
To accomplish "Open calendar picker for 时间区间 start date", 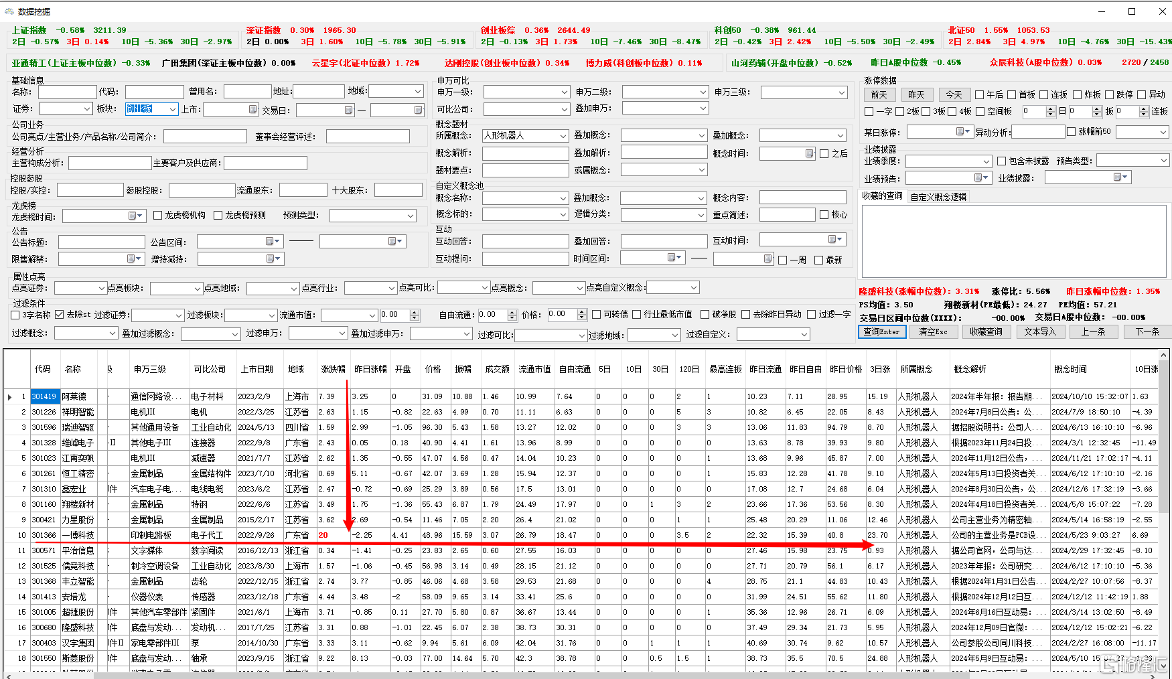I will pyautogui.click(x=674, y=258).
